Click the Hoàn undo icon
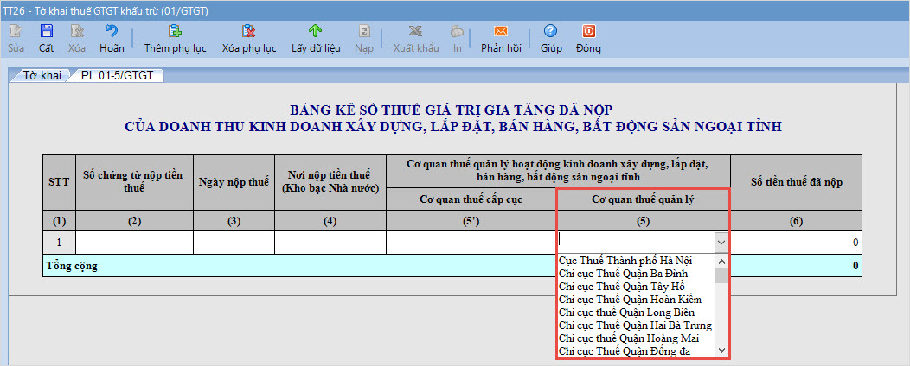The height and width of the screenshot is (366, 910). 112,32
